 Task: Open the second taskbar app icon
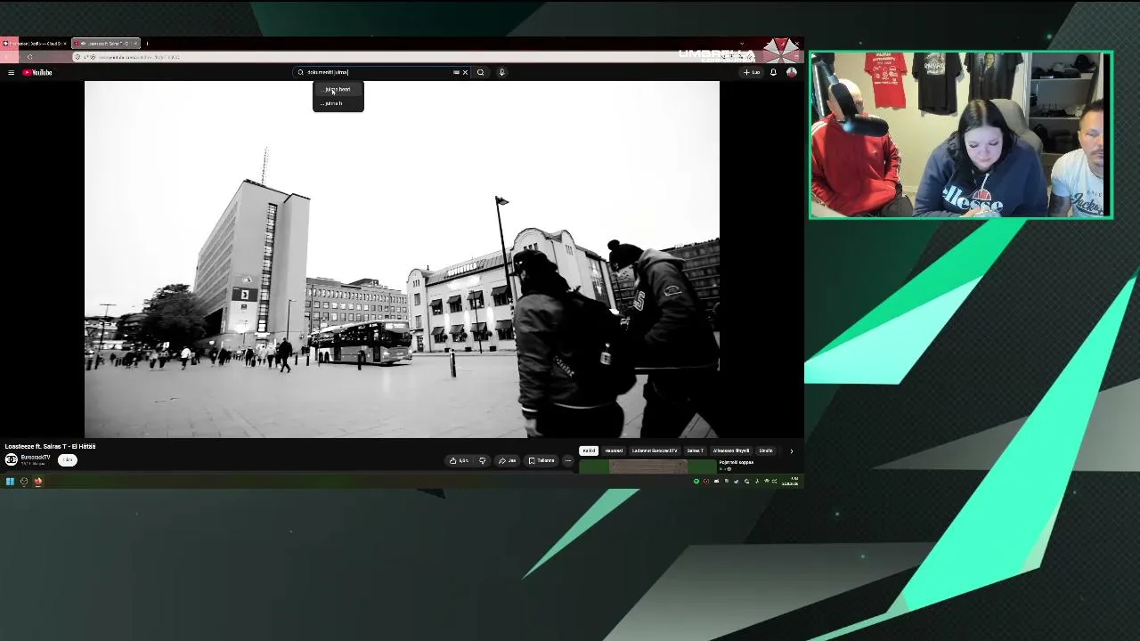point(24,482)
